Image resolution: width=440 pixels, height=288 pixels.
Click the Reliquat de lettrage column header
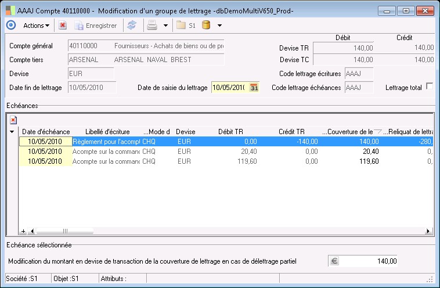point(408,132)
